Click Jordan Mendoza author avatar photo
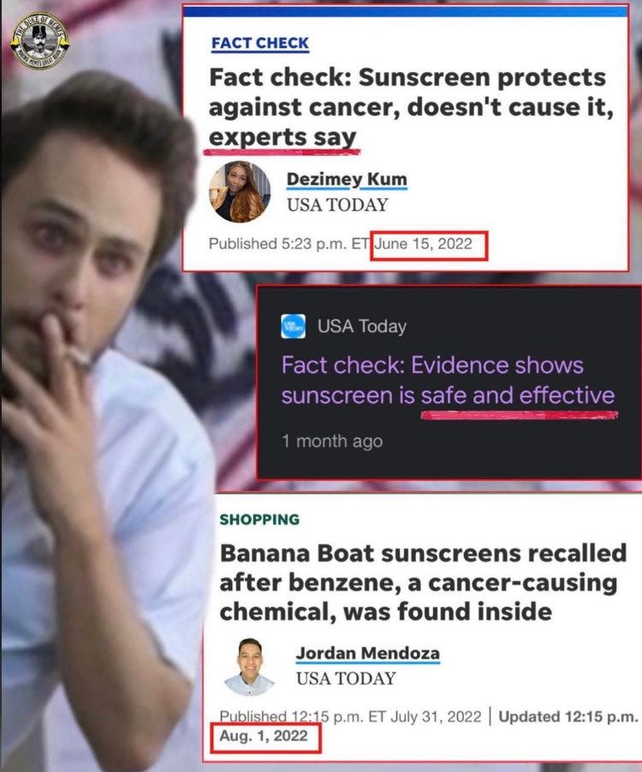 [249, 667]
